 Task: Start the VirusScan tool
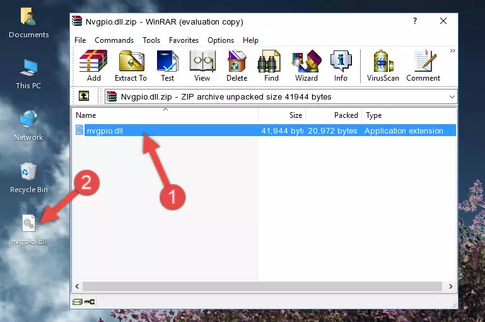(383, 66)
